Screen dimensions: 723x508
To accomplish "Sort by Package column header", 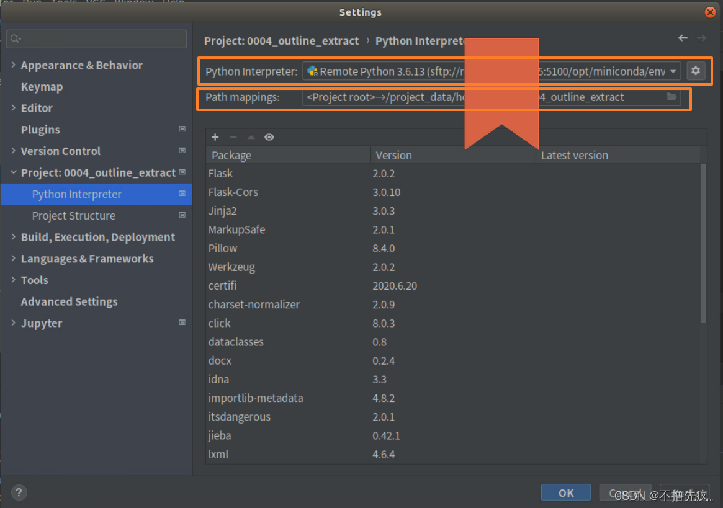I will pyautogui.click(x=288, y=155).
